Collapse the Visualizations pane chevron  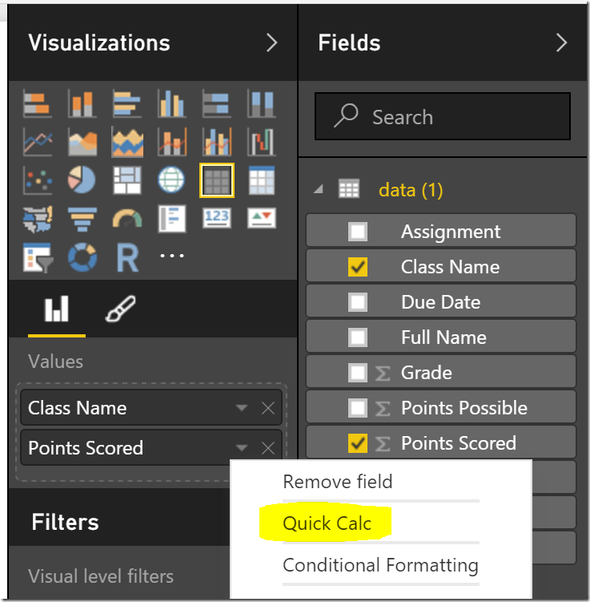272,42
